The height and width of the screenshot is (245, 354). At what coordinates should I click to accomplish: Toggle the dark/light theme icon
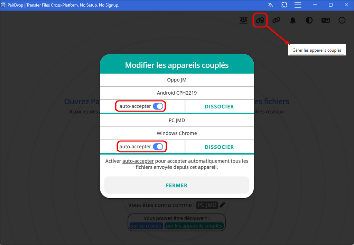309,20
